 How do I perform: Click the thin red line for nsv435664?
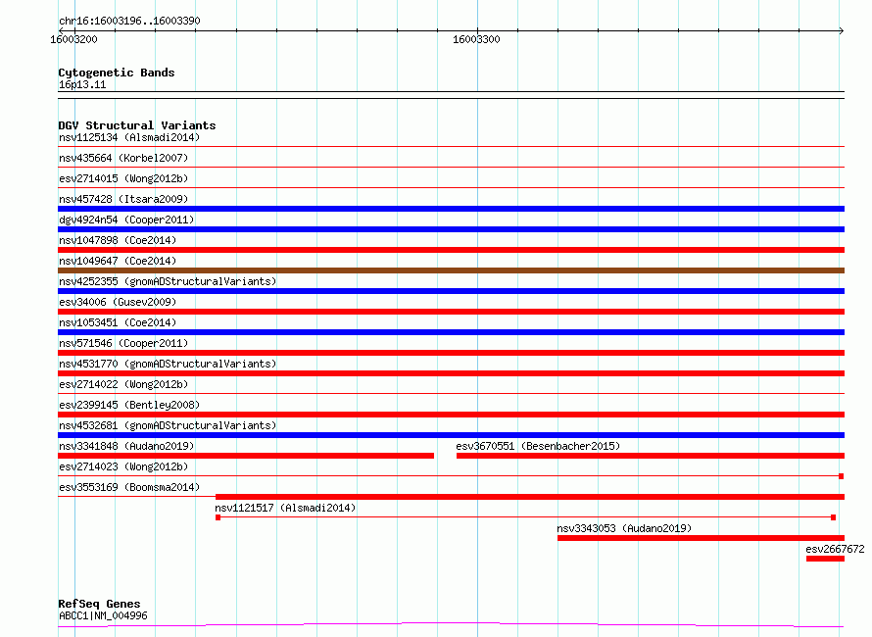point(451,167)
